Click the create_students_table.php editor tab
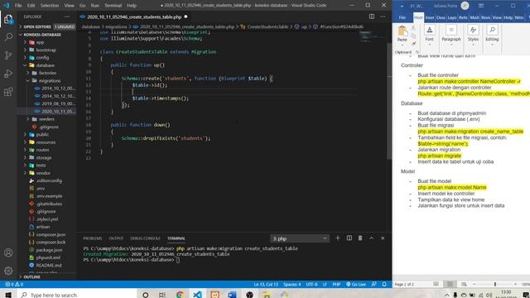 (134, 17)
